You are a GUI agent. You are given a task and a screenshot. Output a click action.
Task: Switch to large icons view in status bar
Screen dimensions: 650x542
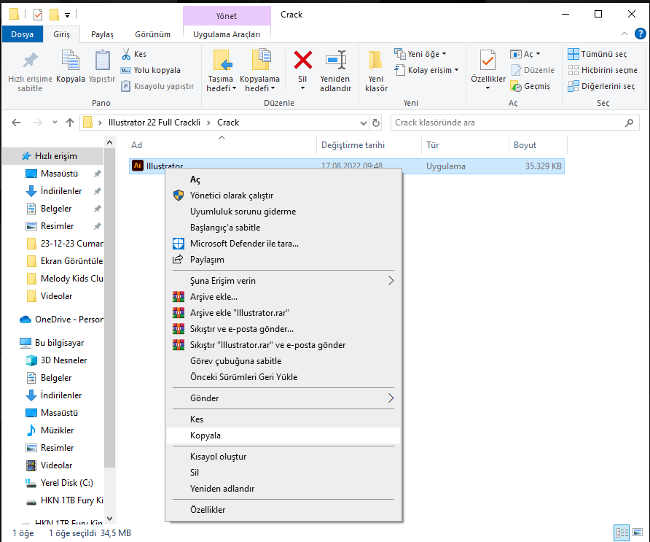[x=638, y=533]
